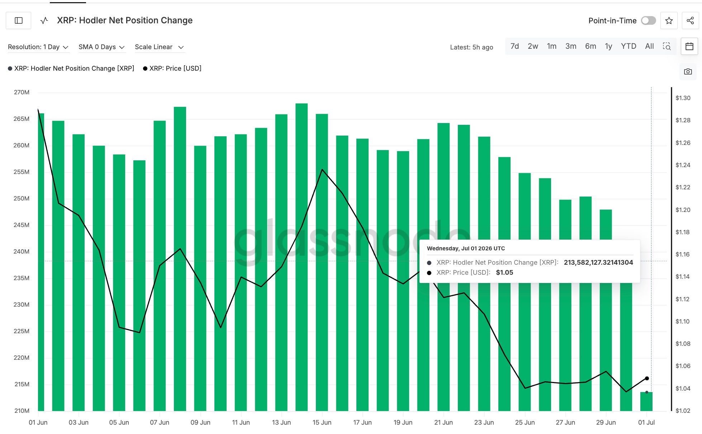Click the $1.30 price axis label

(x=683, y=98)
